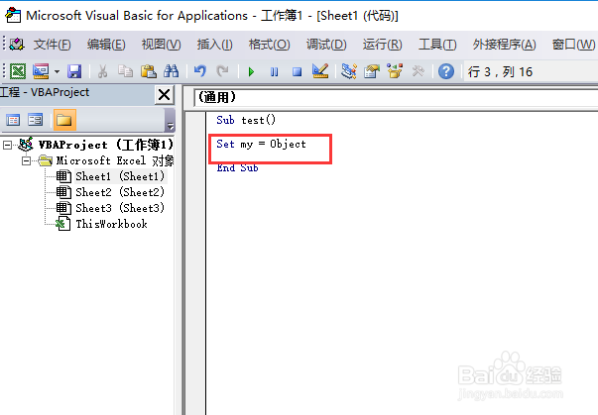Open the 插入(I) menu

point(214,45)
